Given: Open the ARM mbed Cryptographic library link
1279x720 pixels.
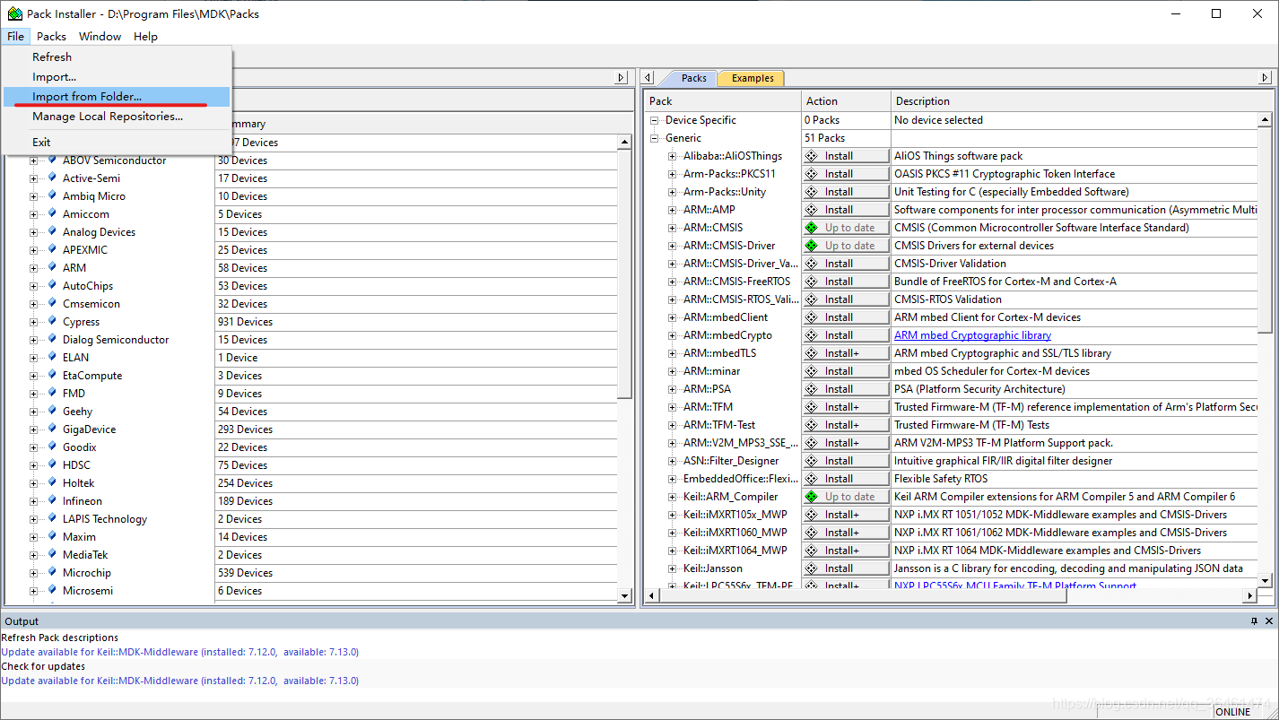Looking at the screenshot, I should pos(972,335).
